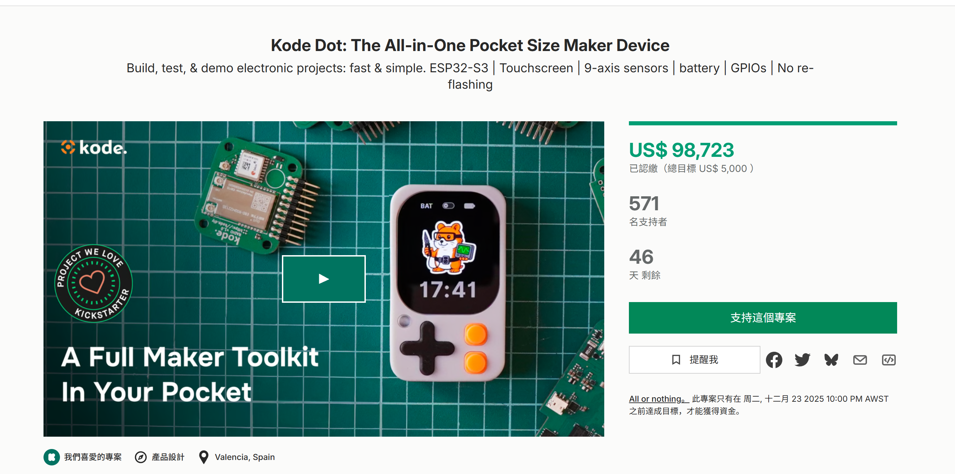Click the Project We Love badge on video
Viewport: 955px width, 474px height.
94,283
